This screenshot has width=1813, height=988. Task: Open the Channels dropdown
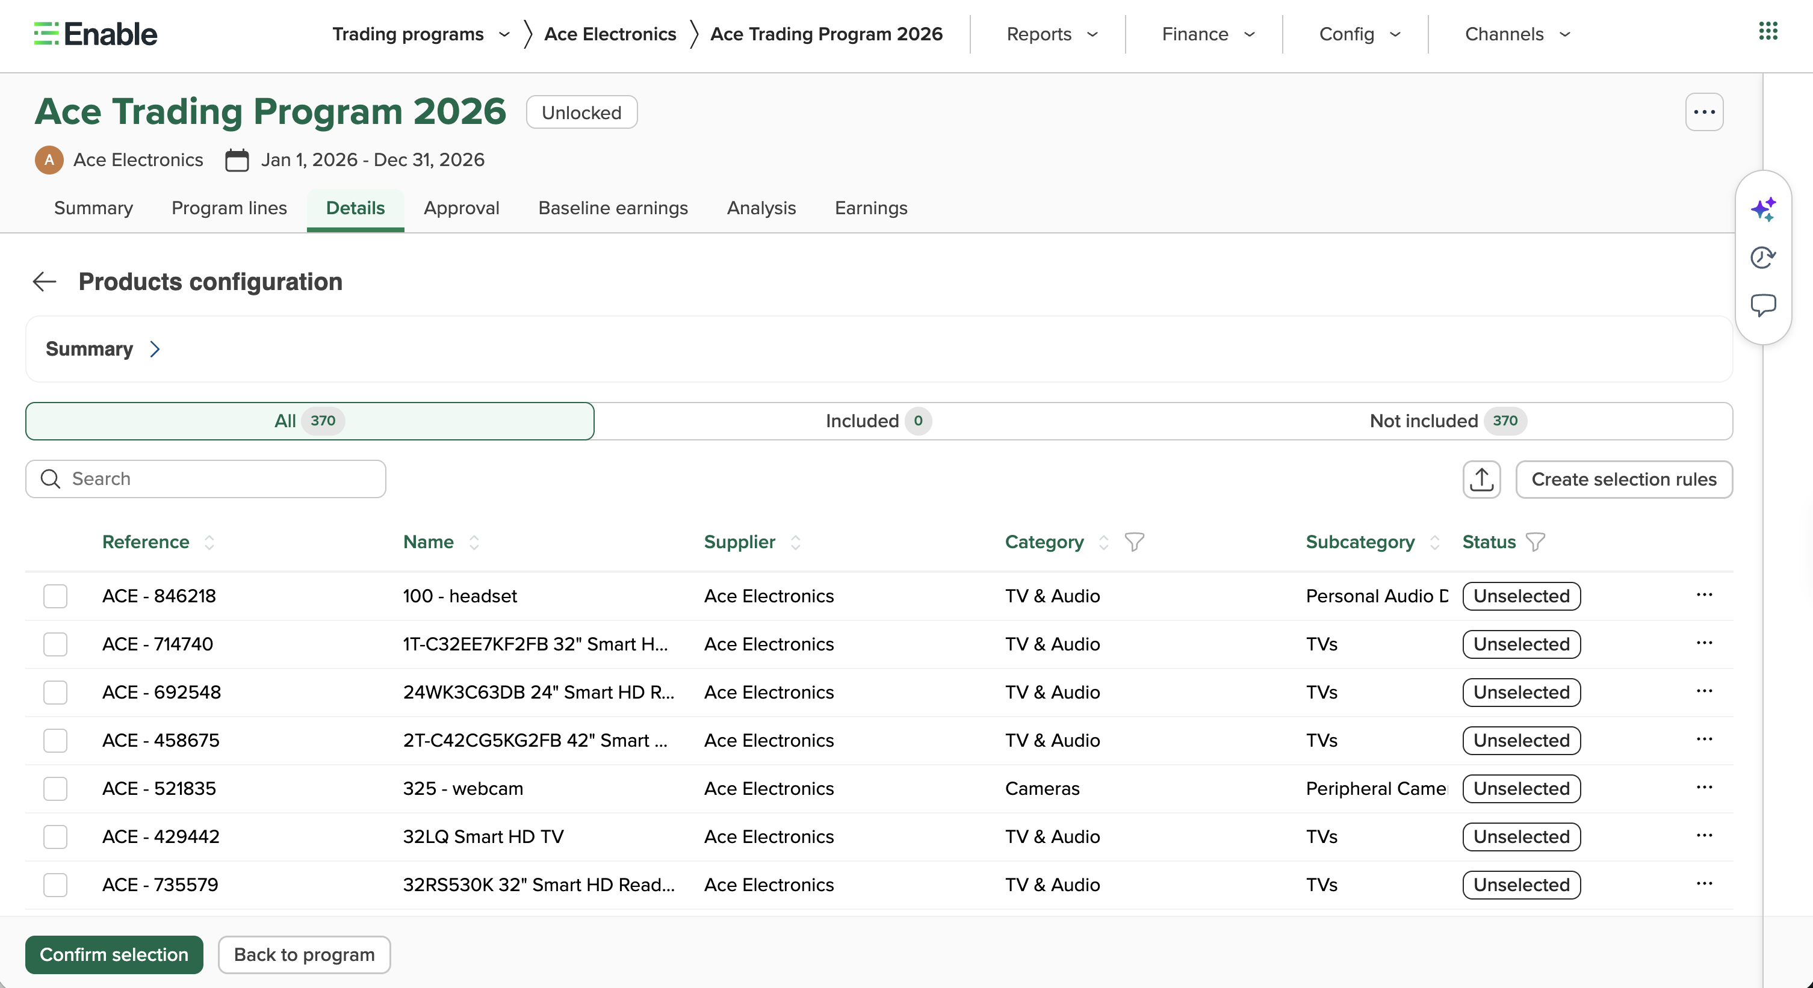tap(1517, 34)
